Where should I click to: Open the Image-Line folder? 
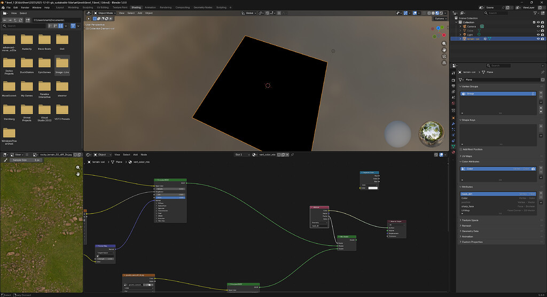[62, 65]
